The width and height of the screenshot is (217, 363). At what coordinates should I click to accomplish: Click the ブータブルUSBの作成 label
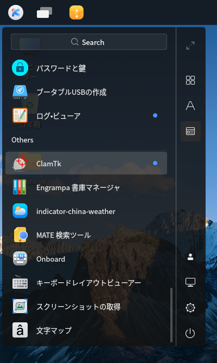coord(72,92)
